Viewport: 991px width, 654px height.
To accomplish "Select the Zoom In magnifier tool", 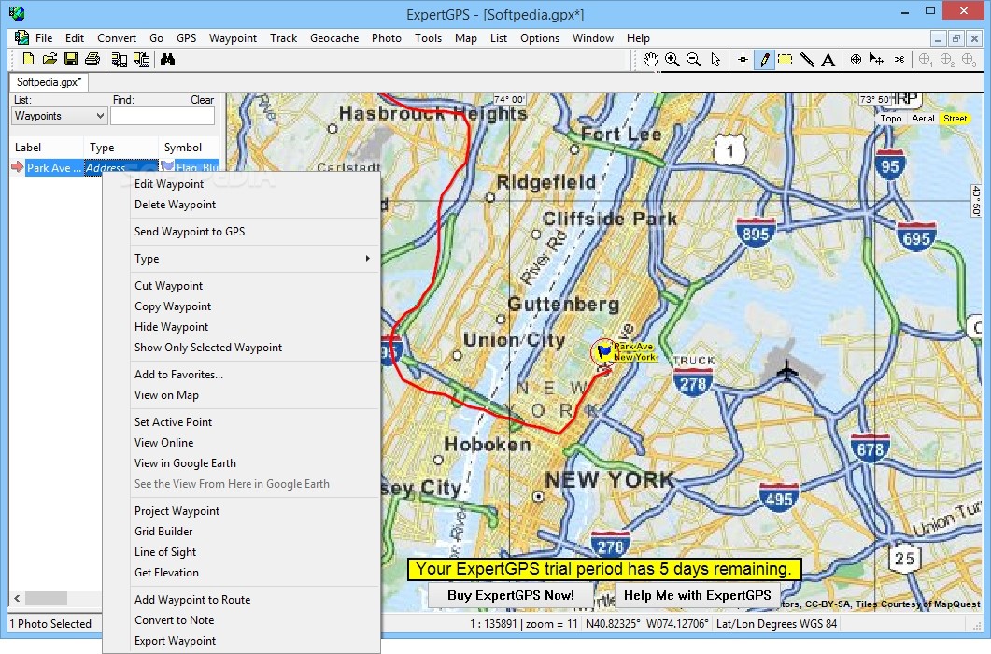I will point(672,60).
